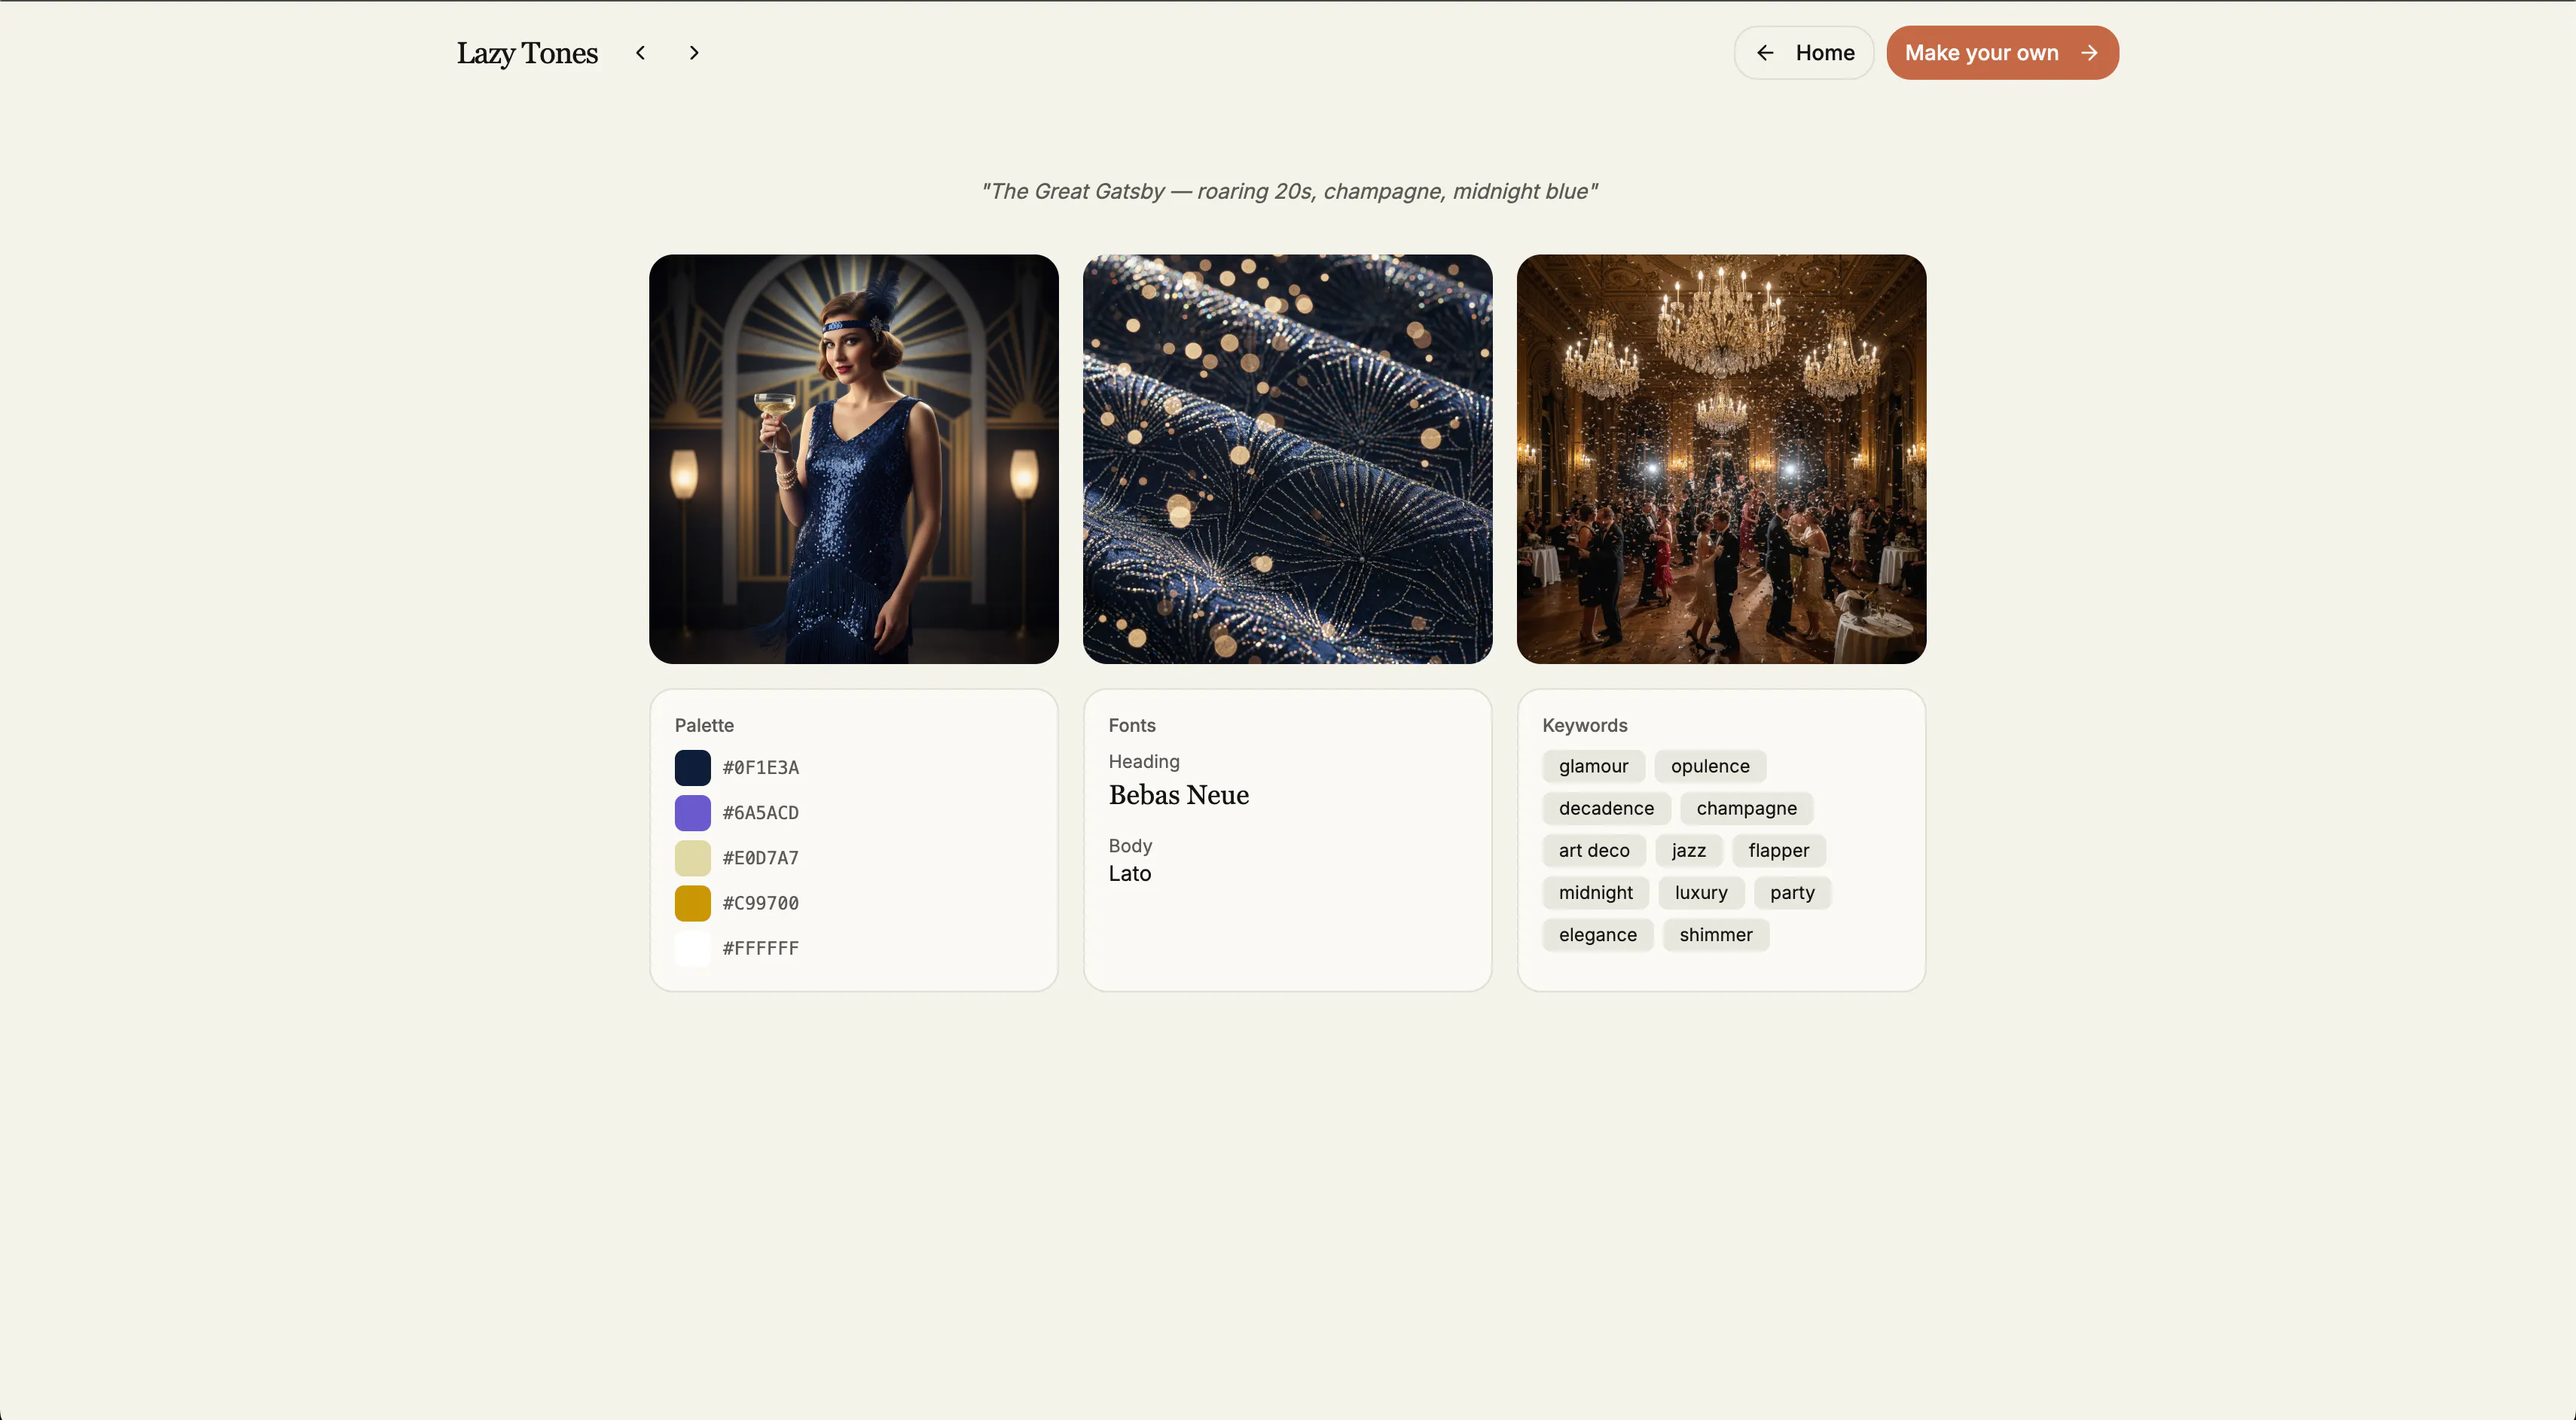The image size is (2576, 1420).
Task: Click the Body label in Fonts card
Action: 1130,846
